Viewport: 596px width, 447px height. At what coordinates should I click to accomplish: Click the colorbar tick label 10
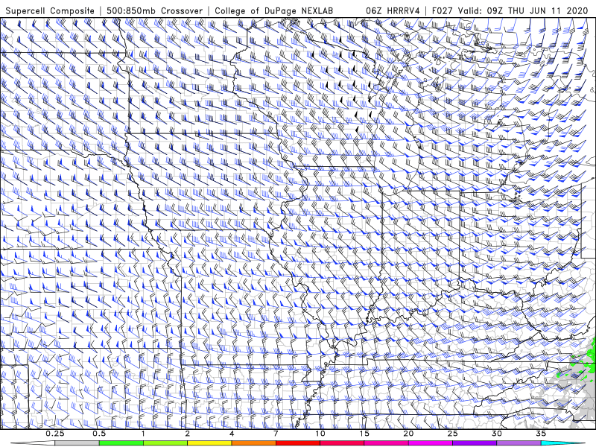pos(320,434)
